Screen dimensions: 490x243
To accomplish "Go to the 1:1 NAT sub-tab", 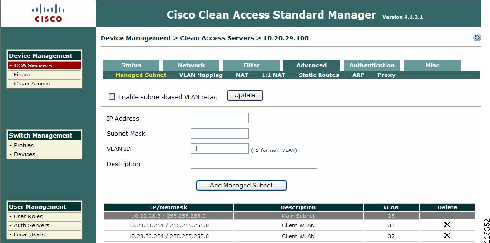I will 273,75.
